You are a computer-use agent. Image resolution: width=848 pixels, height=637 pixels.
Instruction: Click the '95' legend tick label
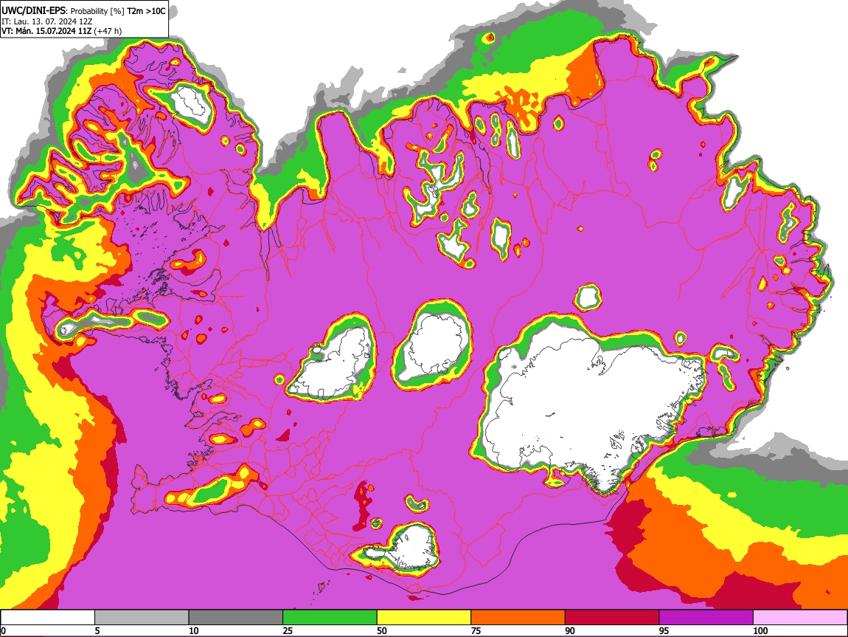pos(664,630)
